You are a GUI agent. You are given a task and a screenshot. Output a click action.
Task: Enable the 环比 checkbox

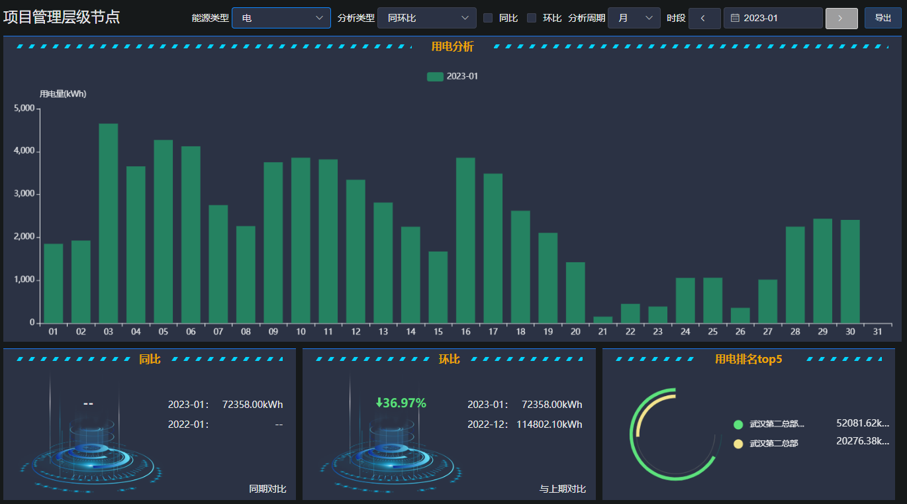click(x=532, y=18)
